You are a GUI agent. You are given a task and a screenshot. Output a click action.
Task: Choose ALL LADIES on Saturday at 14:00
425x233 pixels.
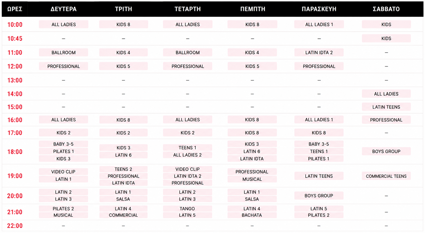click(386, 94)
